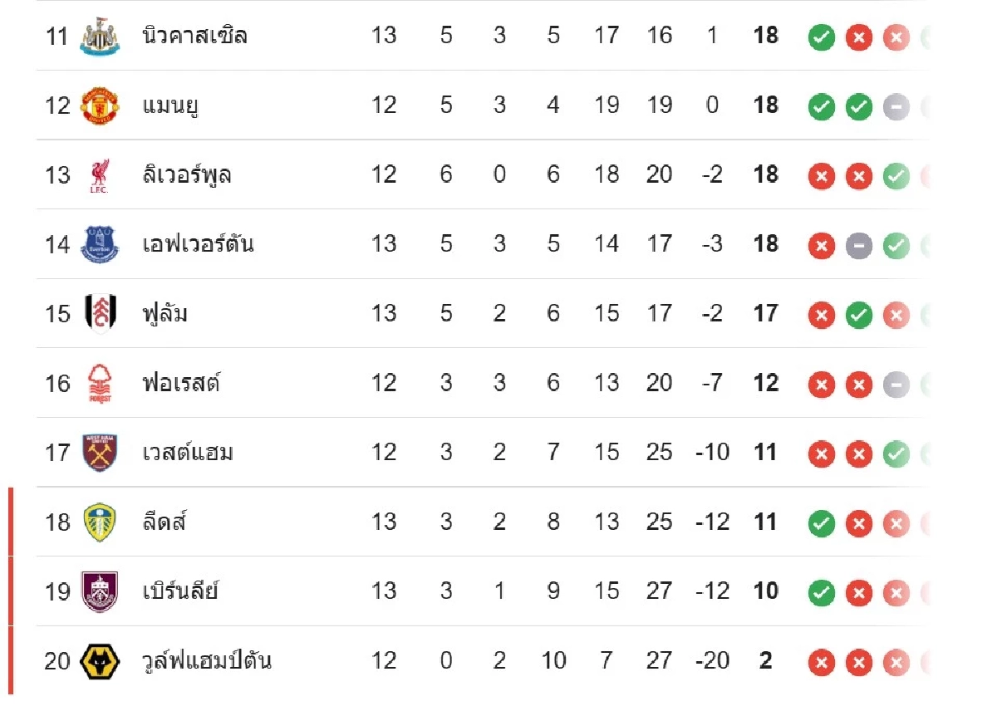Viewport: 997px width, 706px height.
Task: Click the Burnley club crest
Action: pos(100,591)
